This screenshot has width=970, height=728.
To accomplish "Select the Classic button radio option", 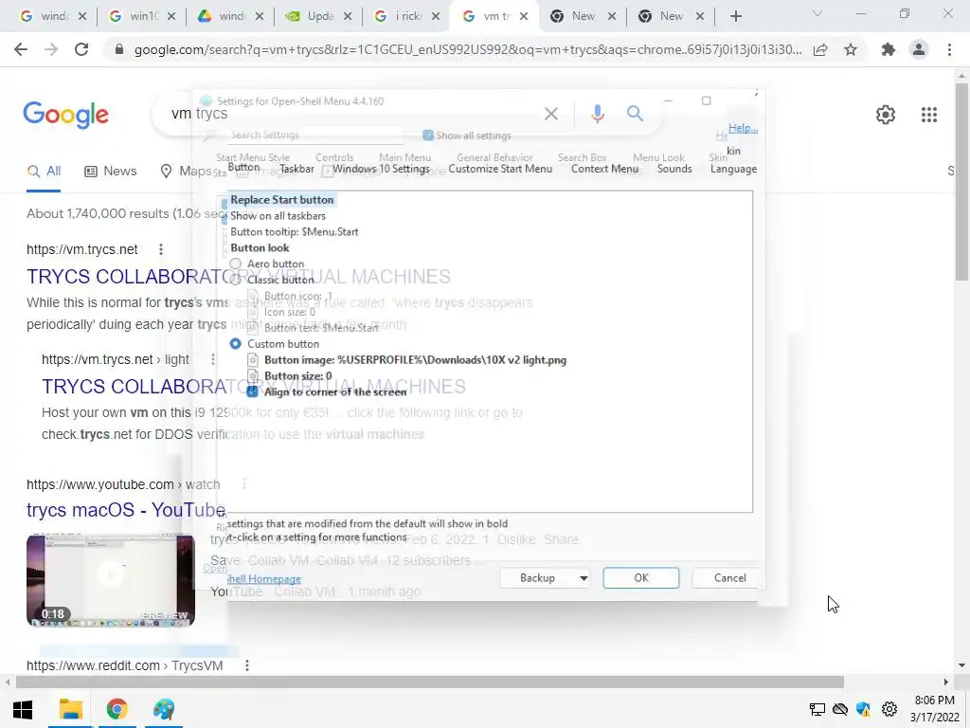I will coord(235,280).
